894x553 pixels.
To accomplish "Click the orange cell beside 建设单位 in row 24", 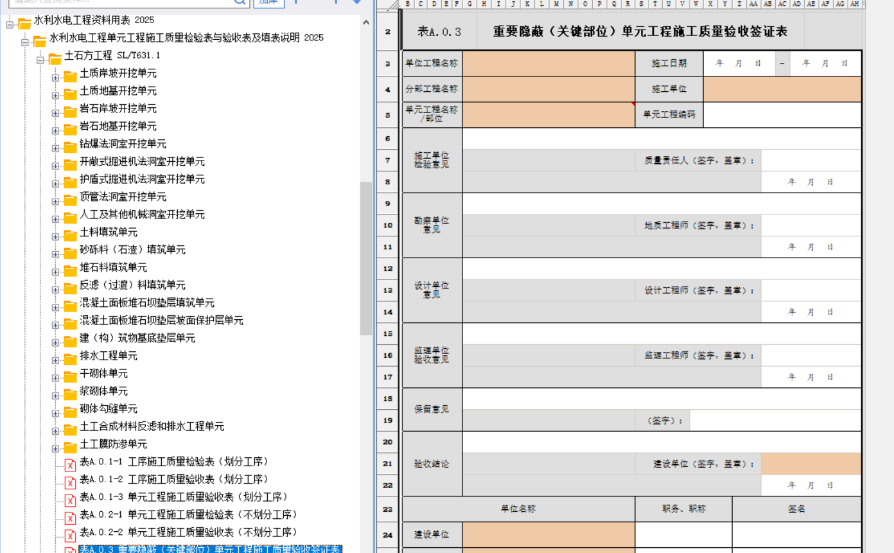I will [x=548, y=534].
